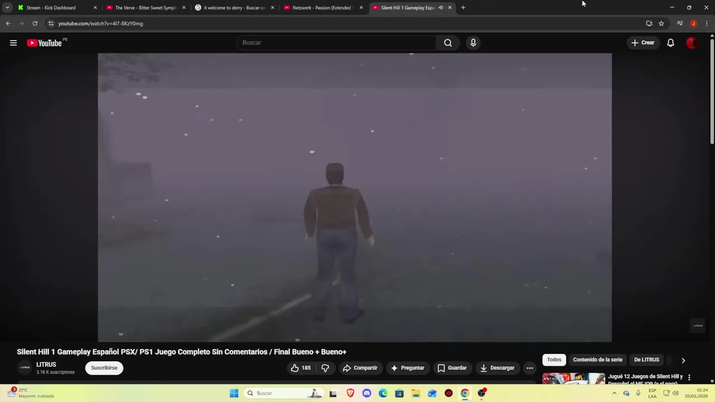Mute the playing Silent Hill tab

441,8
